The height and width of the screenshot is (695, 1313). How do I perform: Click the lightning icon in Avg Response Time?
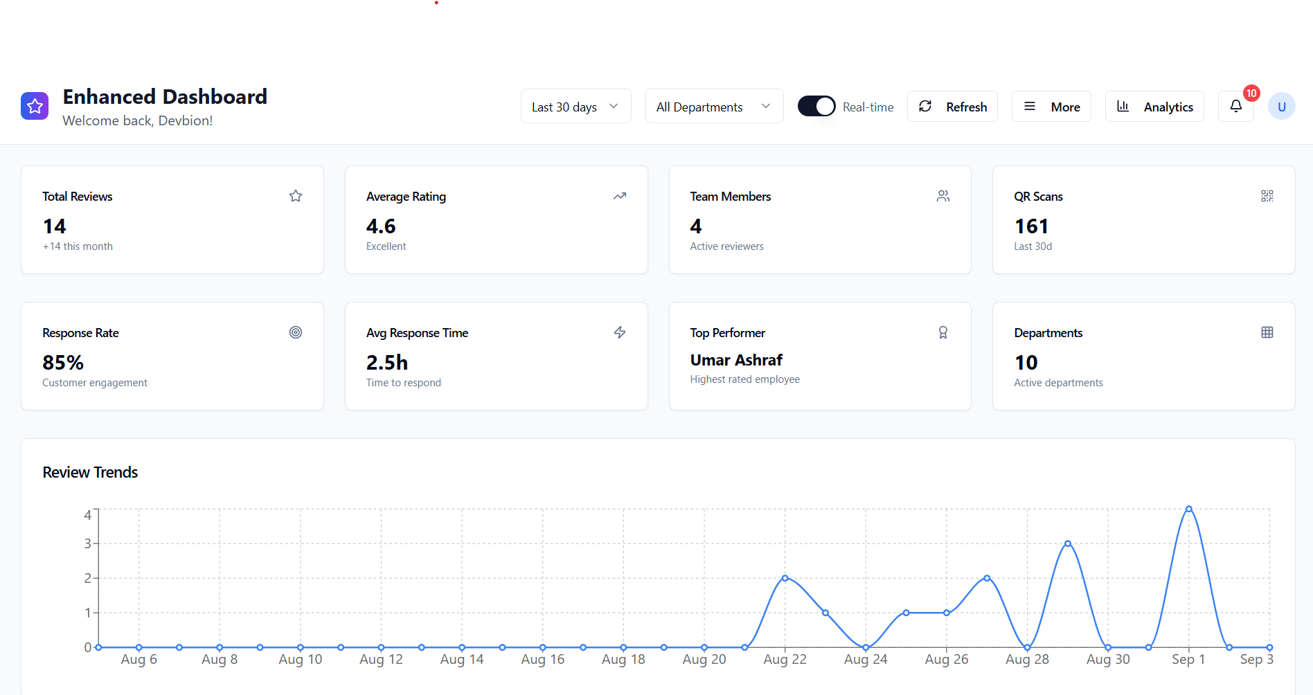620,332
